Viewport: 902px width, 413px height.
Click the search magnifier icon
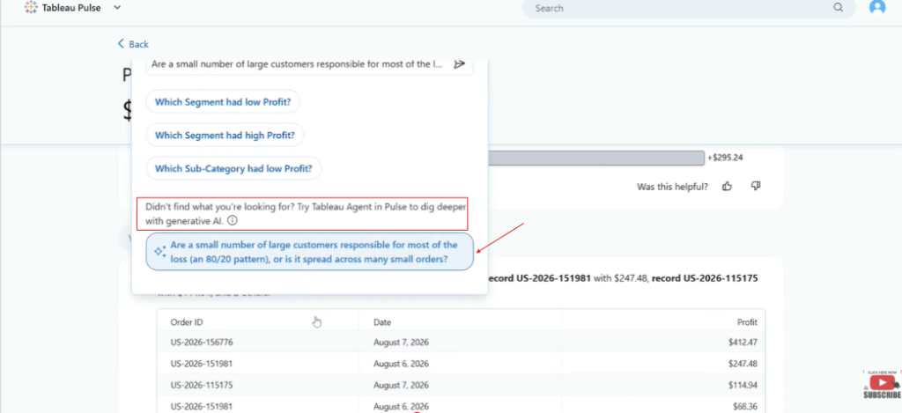pos(839,7)
